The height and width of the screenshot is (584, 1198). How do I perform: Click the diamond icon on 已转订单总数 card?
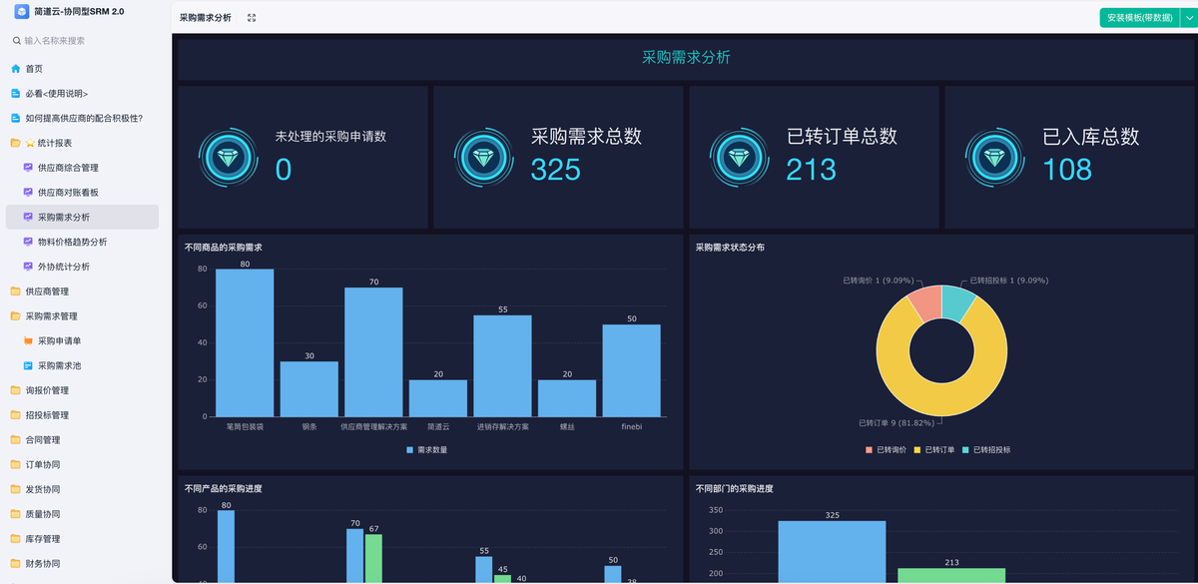tap(739, 157)
